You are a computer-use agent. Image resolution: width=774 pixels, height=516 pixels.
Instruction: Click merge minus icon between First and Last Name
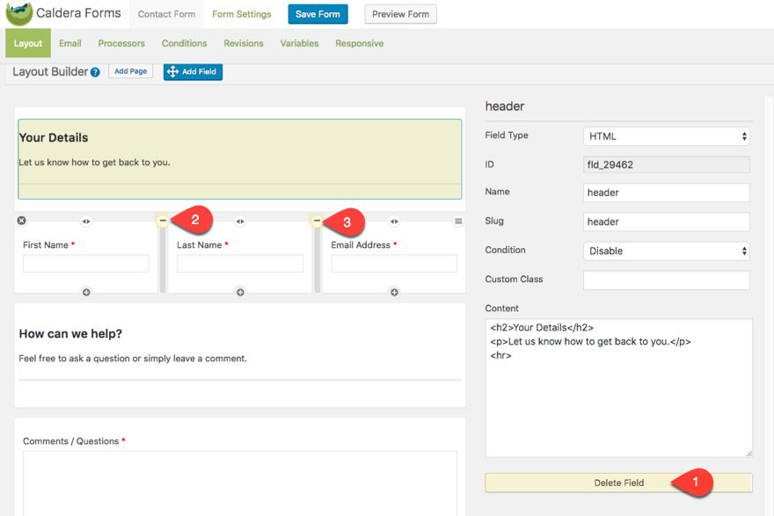(x=163, y=221)
